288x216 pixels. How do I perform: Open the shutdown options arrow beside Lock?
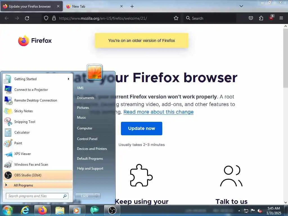click(97, 196)
